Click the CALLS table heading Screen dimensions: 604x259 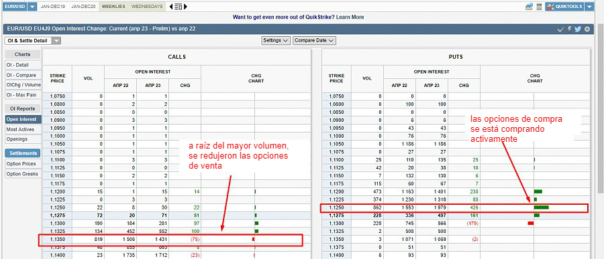tap(177, 57)
